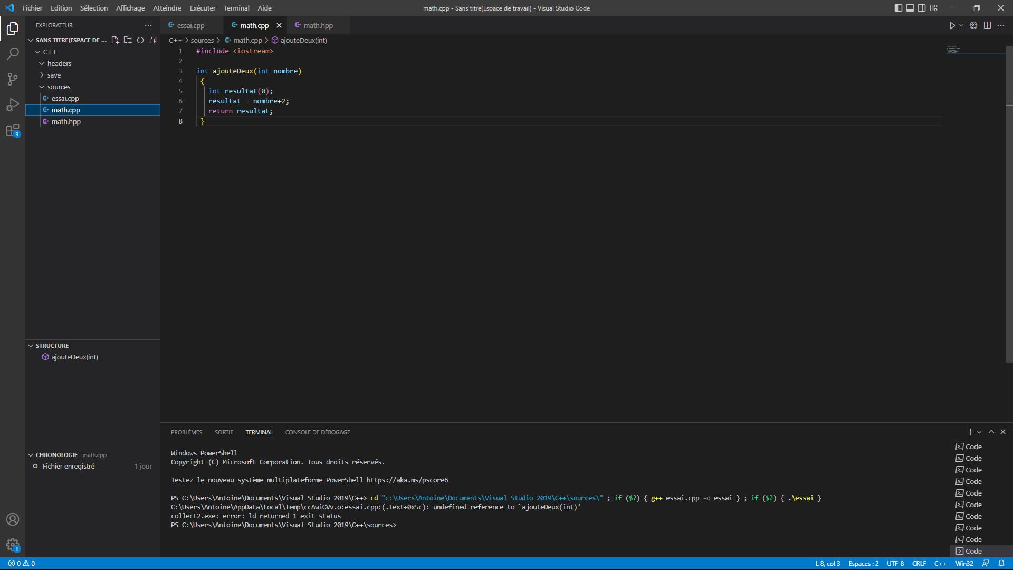1013x570 pixels.
Task: Open the Accounts menu icon
Action: point(13,519)
